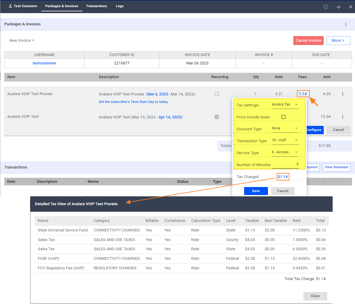Open row menu for Avalara VOIP Test Prorate
This screenshot has width=355, height=306.
click(343, 94)
